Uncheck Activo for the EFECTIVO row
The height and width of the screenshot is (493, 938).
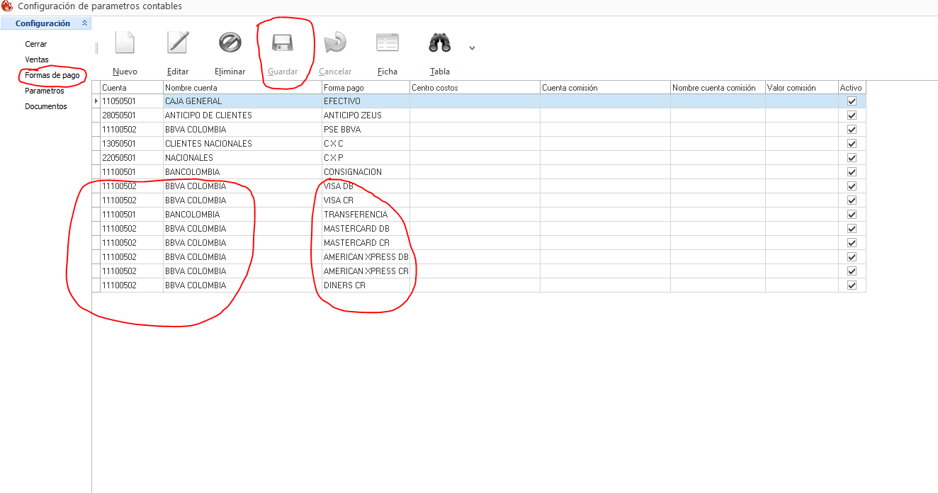852,101
